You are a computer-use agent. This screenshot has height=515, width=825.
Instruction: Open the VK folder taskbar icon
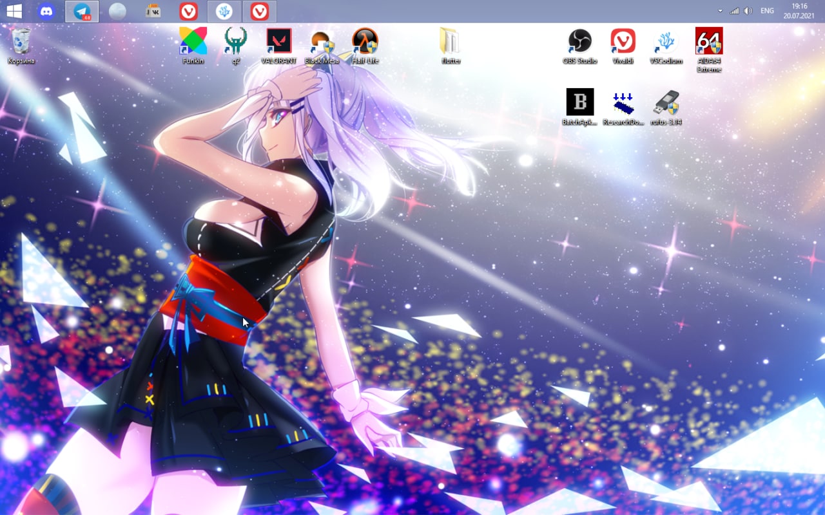tap(153, 11)
